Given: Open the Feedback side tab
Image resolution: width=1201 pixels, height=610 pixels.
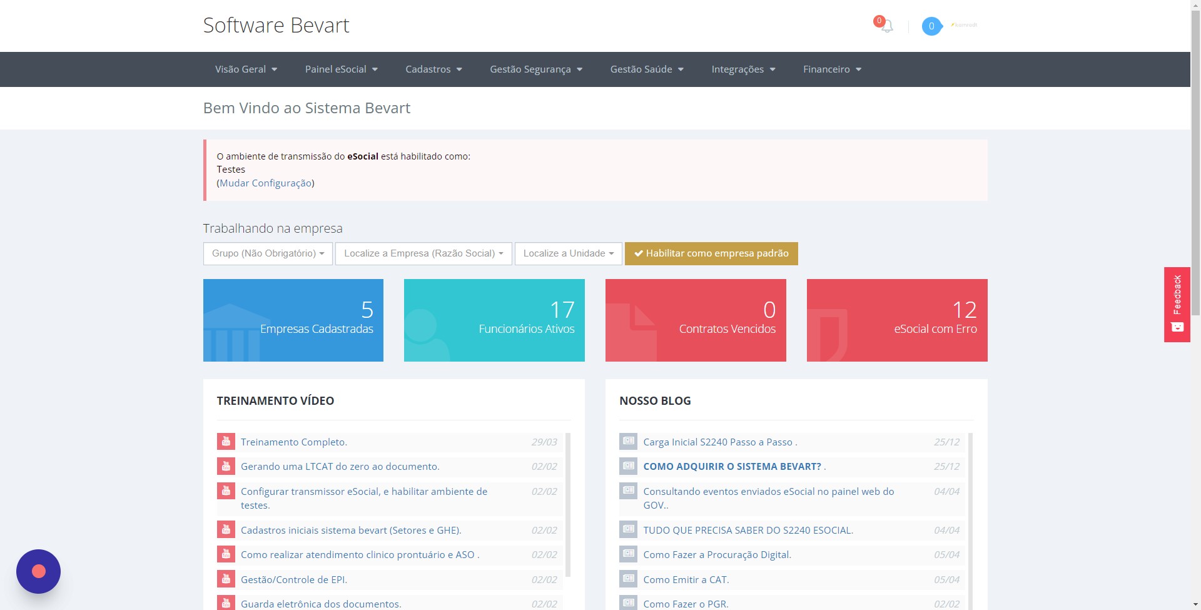Looking at the screenshot, I should pos(1177,305).
